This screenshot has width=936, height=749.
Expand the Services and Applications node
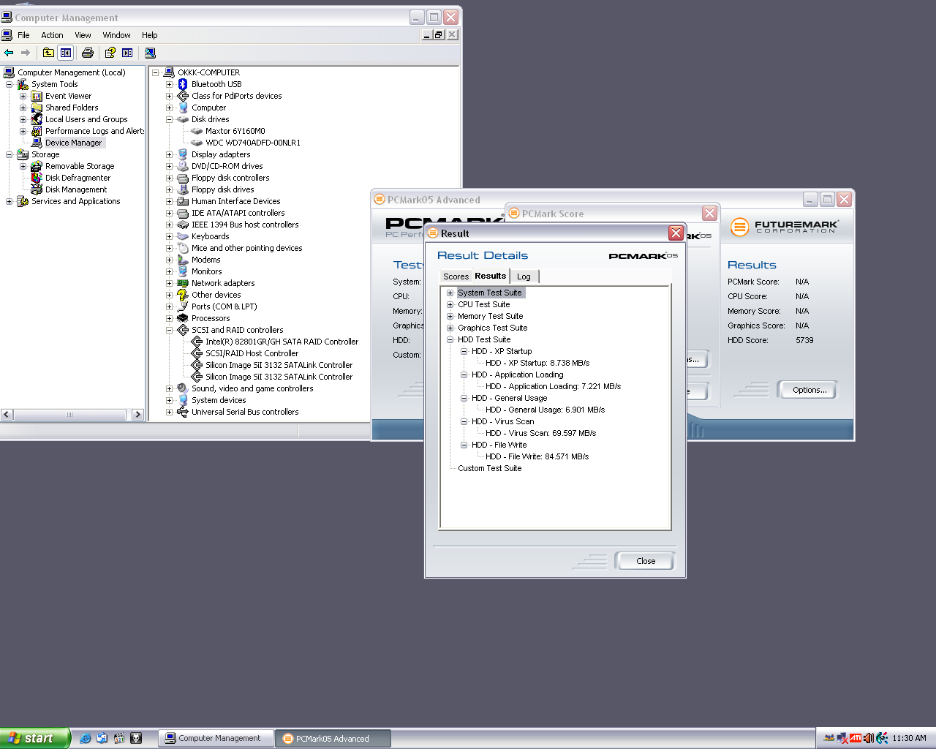click(x=10, y=201)
